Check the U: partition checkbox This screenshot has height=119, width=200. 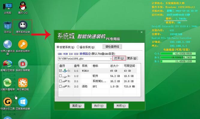(61, 81)
